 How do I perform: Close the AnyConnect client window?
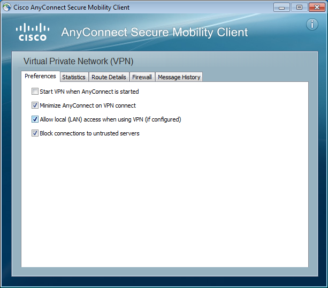[x=316, y=7]
